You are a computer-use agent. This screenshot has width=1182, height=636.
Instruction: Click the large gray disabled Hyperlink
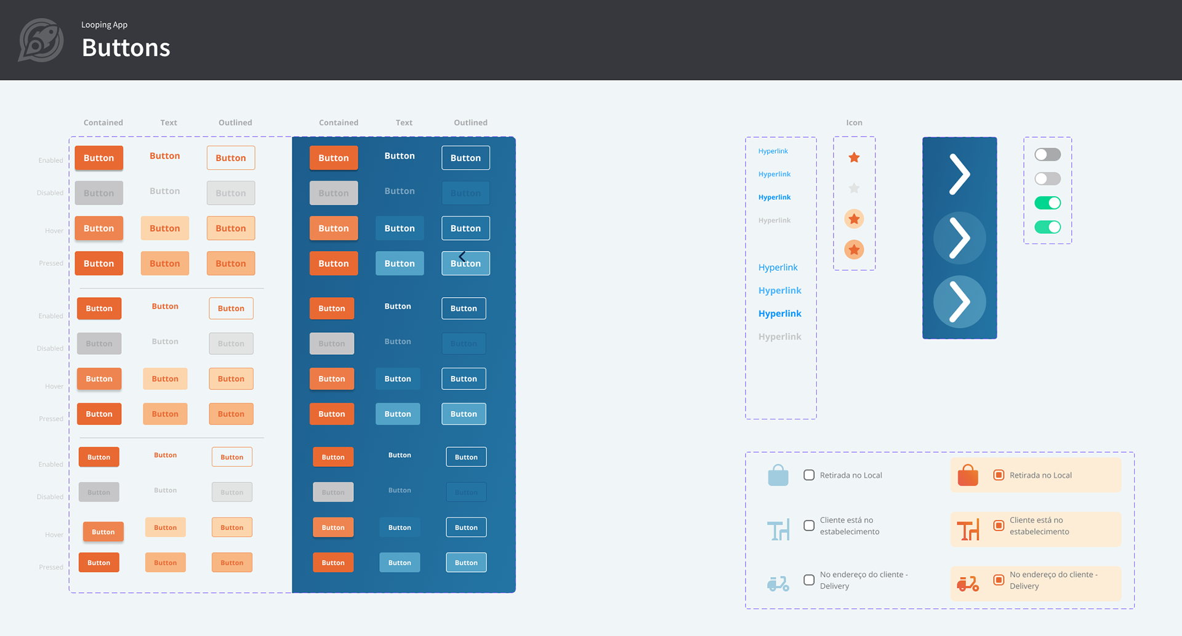click(779, 336)
